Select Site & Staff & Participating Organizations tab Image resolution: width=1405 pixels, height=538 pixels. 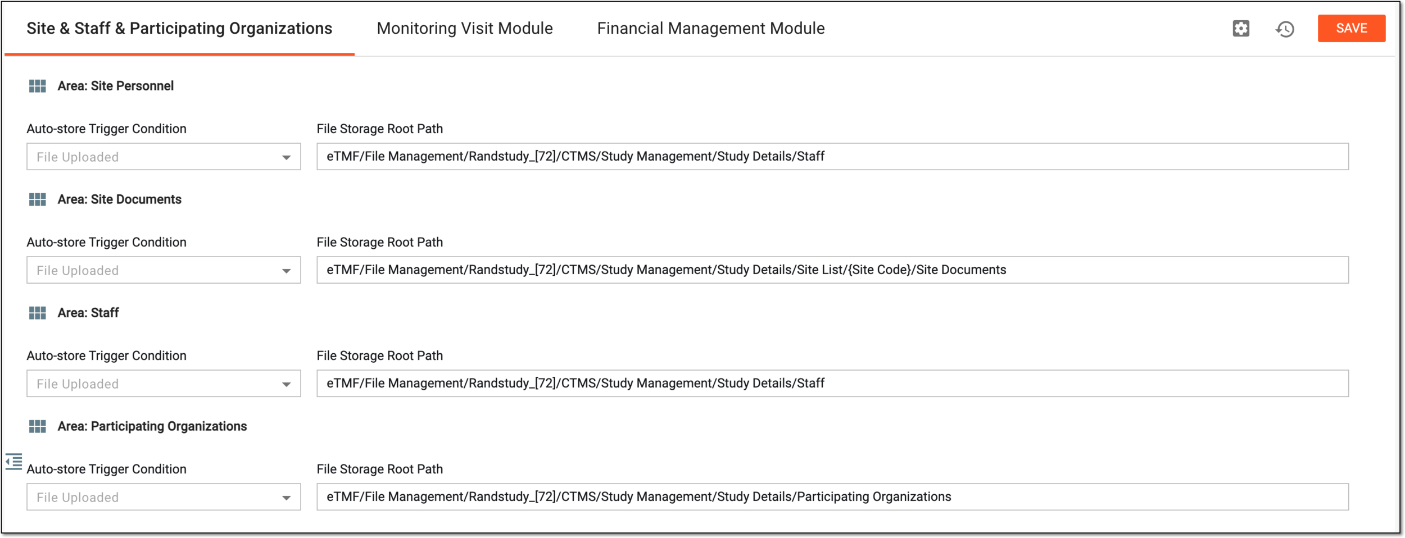[179, 28]
